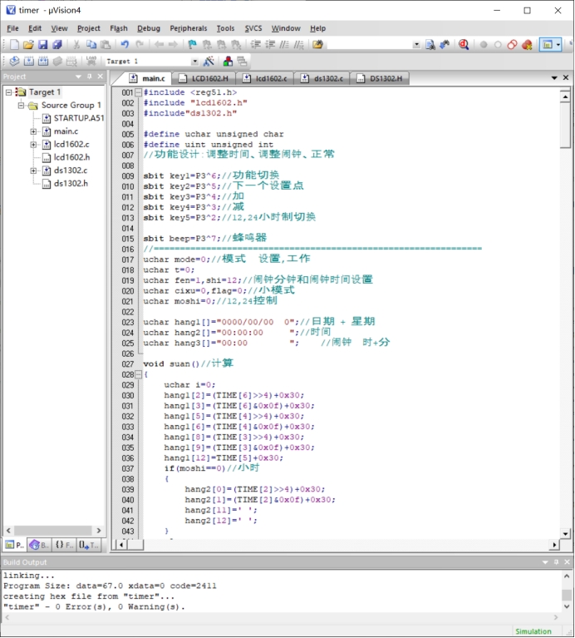575x638 pixels.
Task: Disable all breakpoints with red rings icon
Action: pyautogui.click(x=513, y=44)
